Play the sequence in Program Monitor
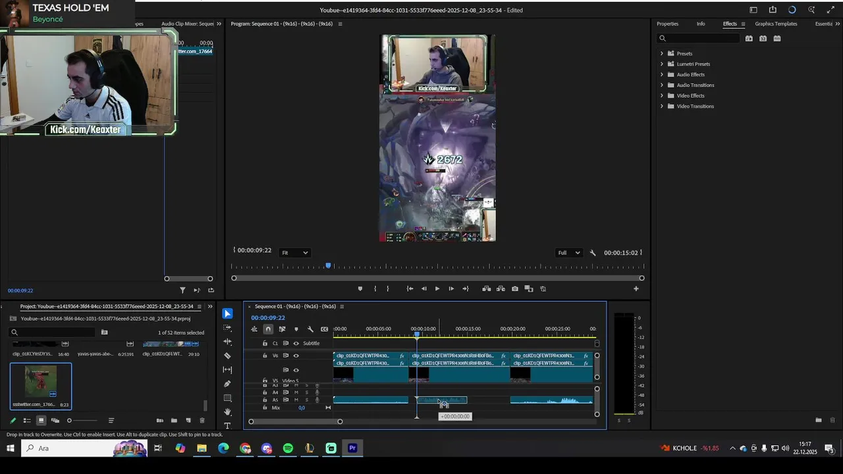This screenshot has height=474, width=843. point(437,288)
